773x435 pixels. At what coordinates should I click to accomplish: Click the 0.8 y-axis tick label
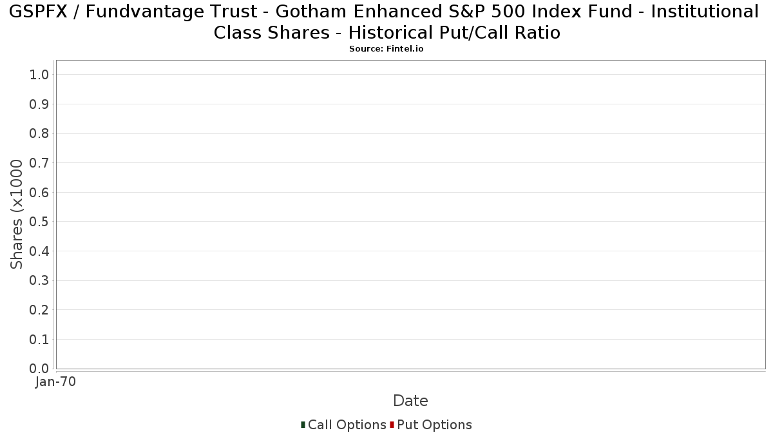click(x=39, y=133)
